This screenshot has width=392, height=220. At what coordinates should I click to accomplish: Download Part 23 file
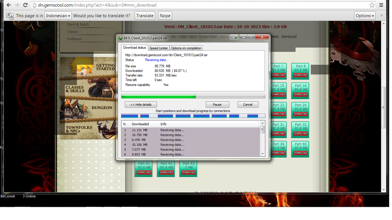click(278, 114)
